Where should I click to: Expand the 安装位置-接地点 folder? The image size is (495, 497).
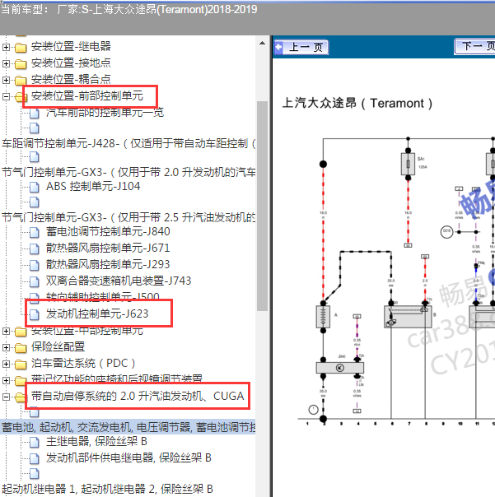pyautogui.click(x=6, y=63)
